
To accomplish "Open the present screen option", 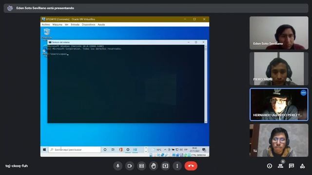I will (165, 166).
